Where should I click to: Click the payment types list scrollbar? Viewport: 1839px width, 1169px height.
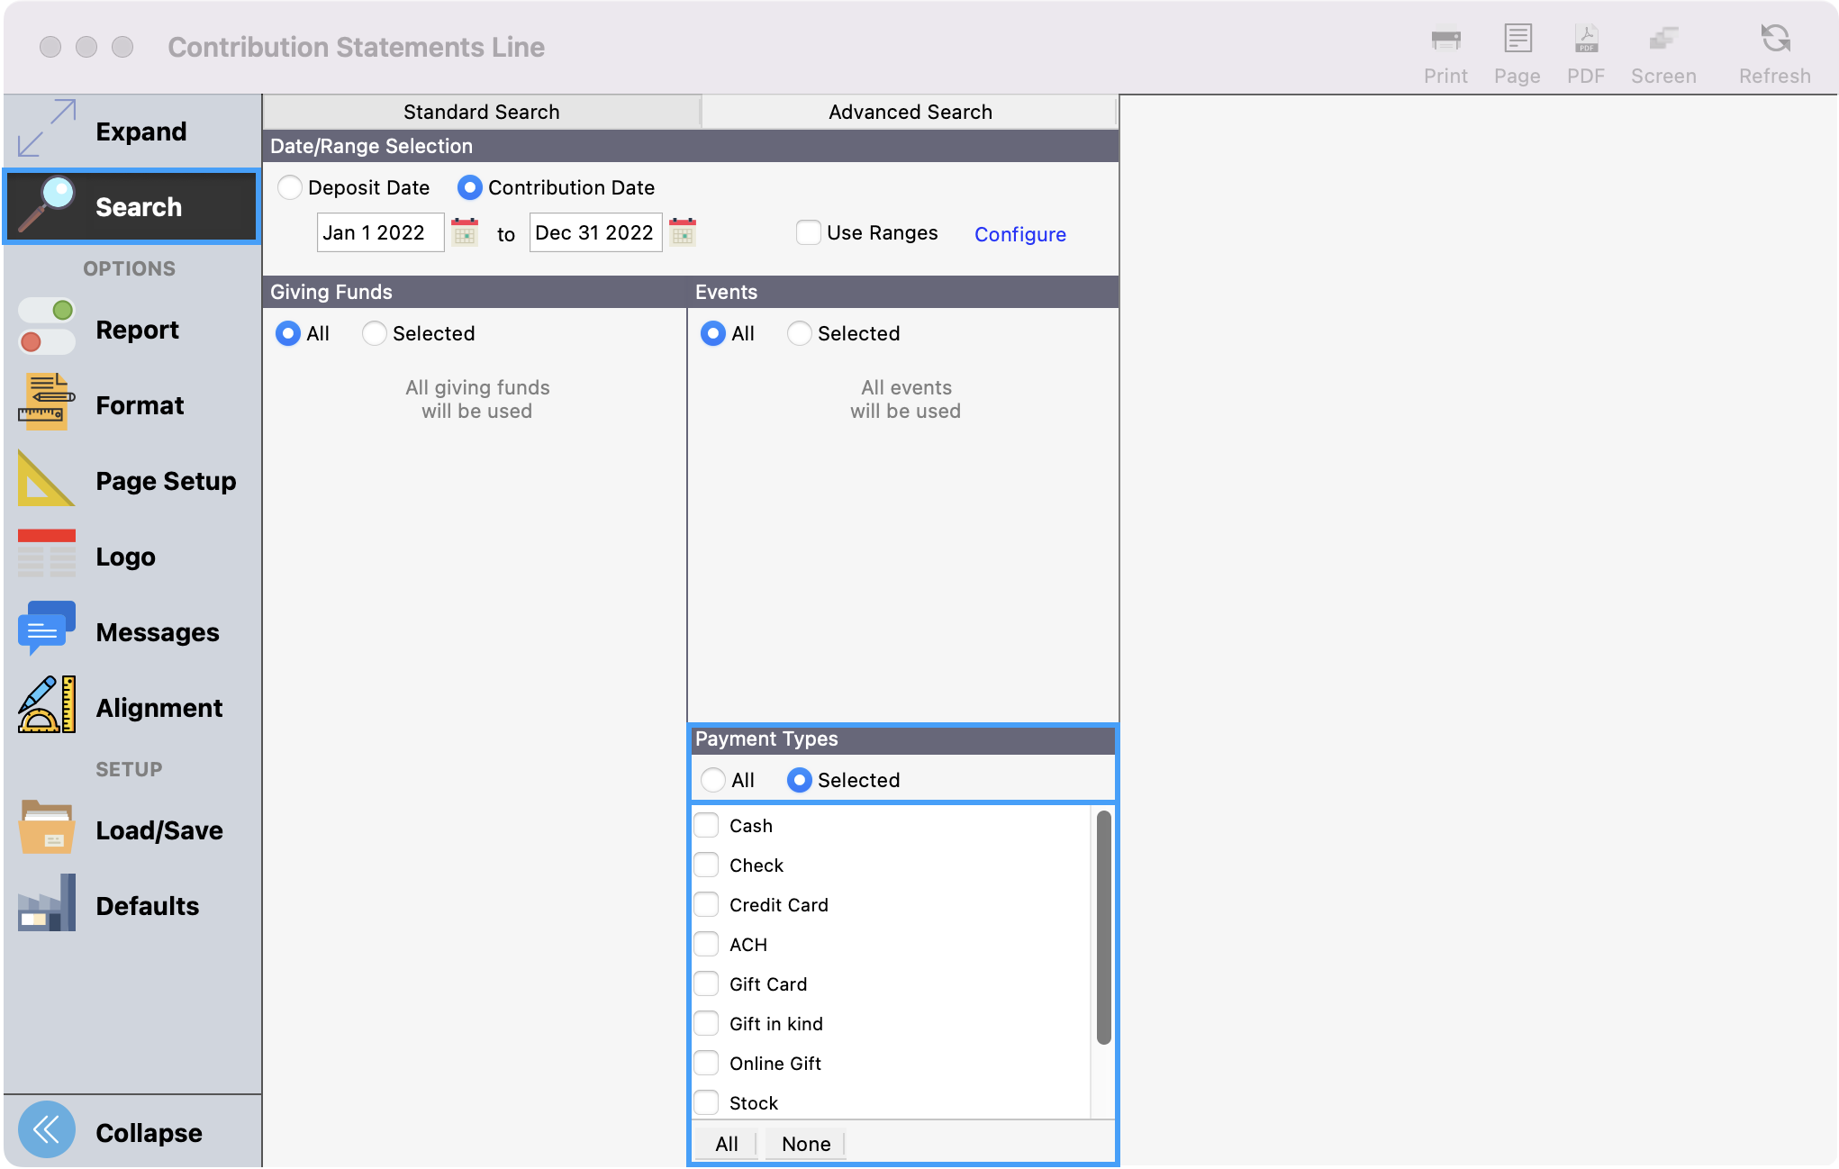click(1103, 928)
